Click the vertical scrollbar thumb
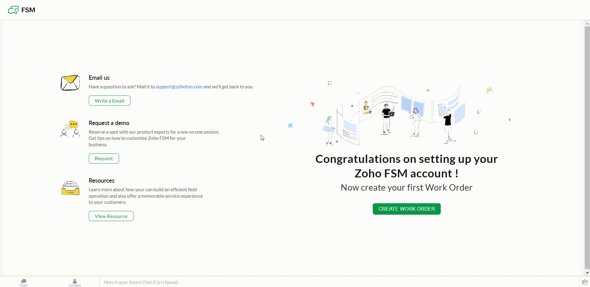 pos(587,148)
